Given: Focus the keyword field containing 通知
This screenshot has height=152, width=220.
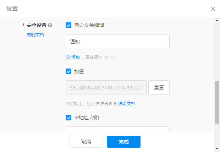Looking at the screenshot, I should (x=117, y=41).
